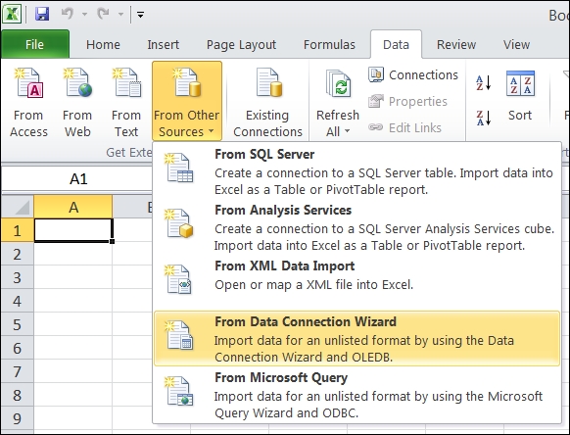The width and height of the screenshot is (570, 435).
Task: Click the Data Connection Wizard icon
Action: coord(178,335)
